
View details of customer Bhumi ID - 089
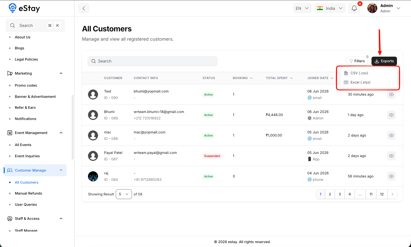[x=391, y=115]
